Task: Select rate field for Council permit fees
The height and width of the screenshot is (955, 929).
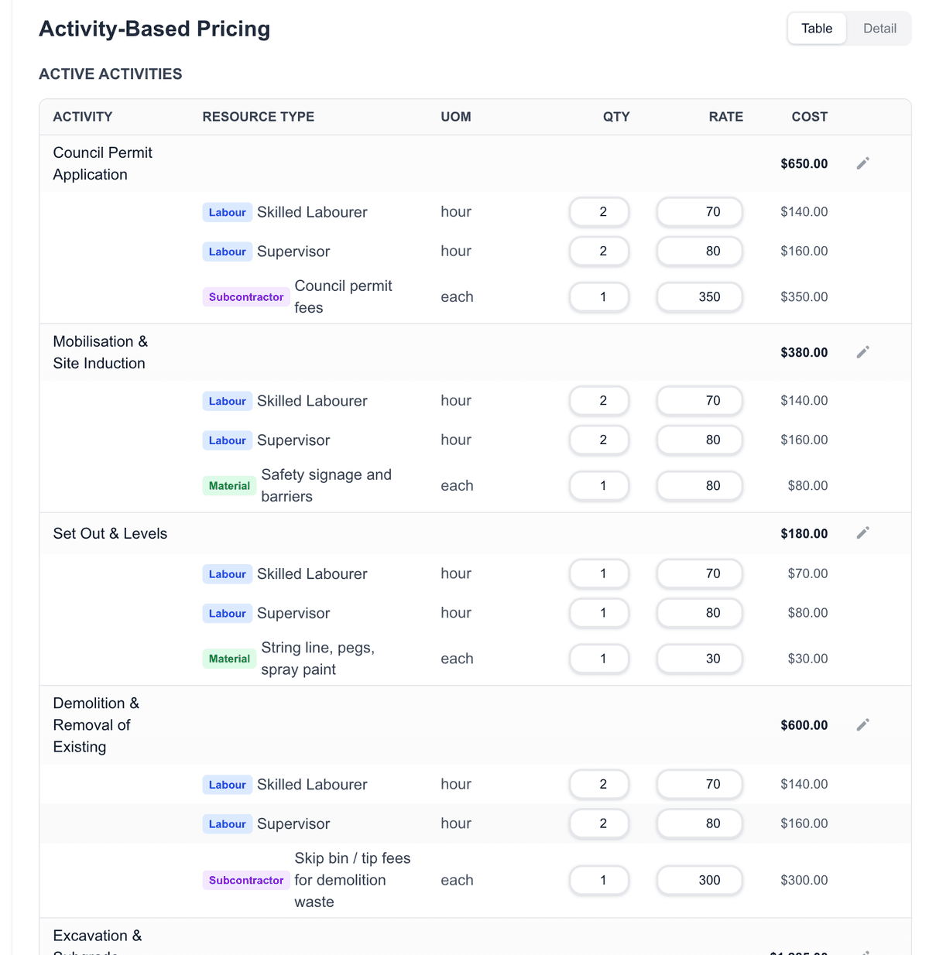Action: (699, 297)
